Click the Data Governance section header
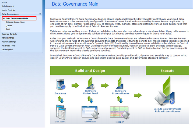 [21, 14]
